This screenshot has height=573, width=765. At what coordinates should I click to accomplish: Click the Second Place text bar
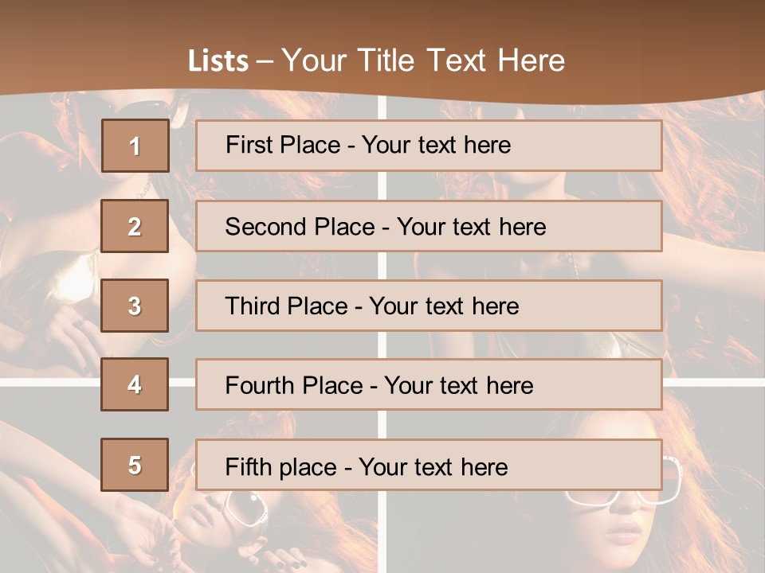[429, 226]
